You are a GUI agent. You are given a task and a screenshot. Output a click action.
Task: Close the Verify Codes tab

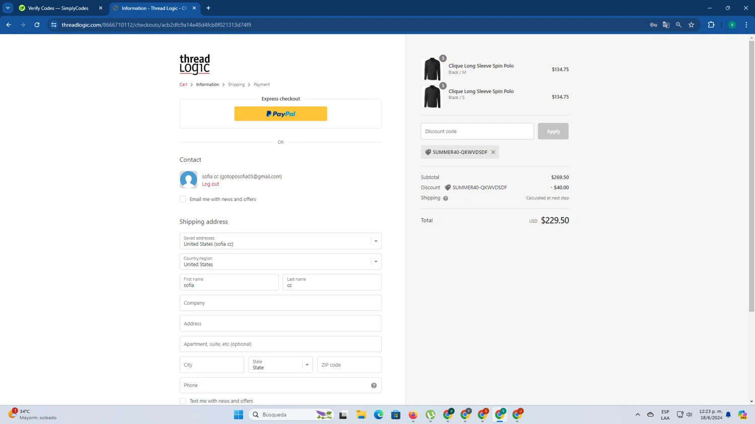(100, 8)
